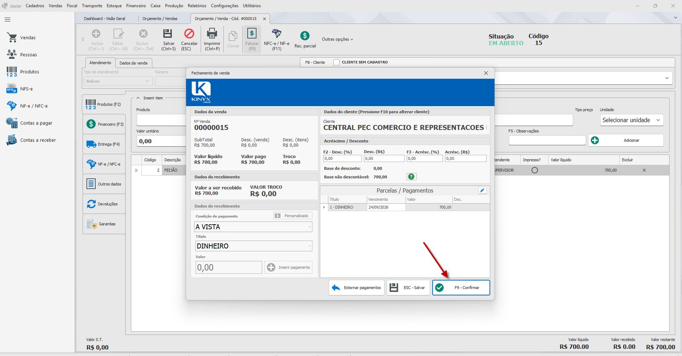The height and width of the screenshot is (356, 682).
Task: Click the Inserir pagamento button
Action: point(289,267)
